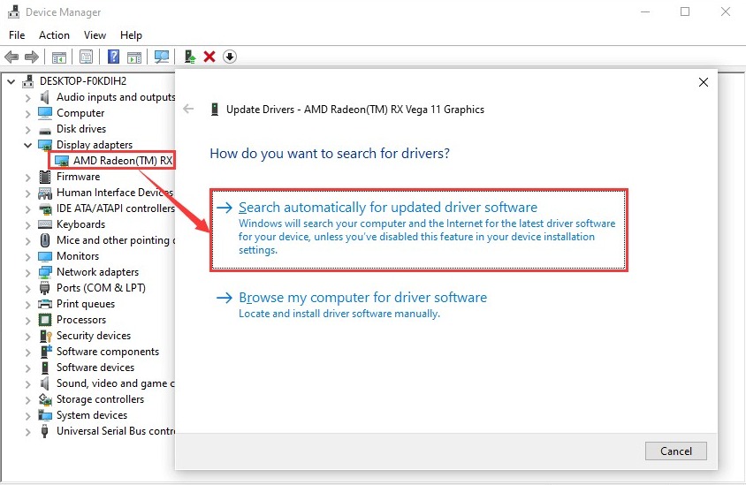Click the red X Uninstall device icon
Image resolution: width=746 pixels, height=485 pixels.
(x=209, y=57)
